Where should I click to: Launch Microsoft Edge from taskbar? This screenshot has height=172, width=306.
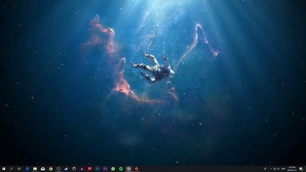click(27, 169)
